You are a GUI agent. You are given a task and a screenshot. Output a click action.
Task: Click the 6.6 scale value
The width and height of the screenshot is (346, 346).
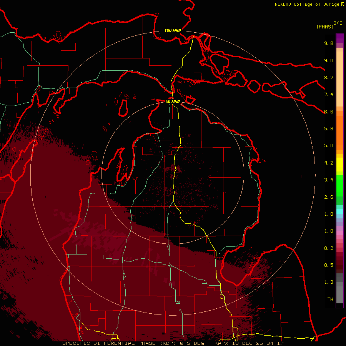329,111
